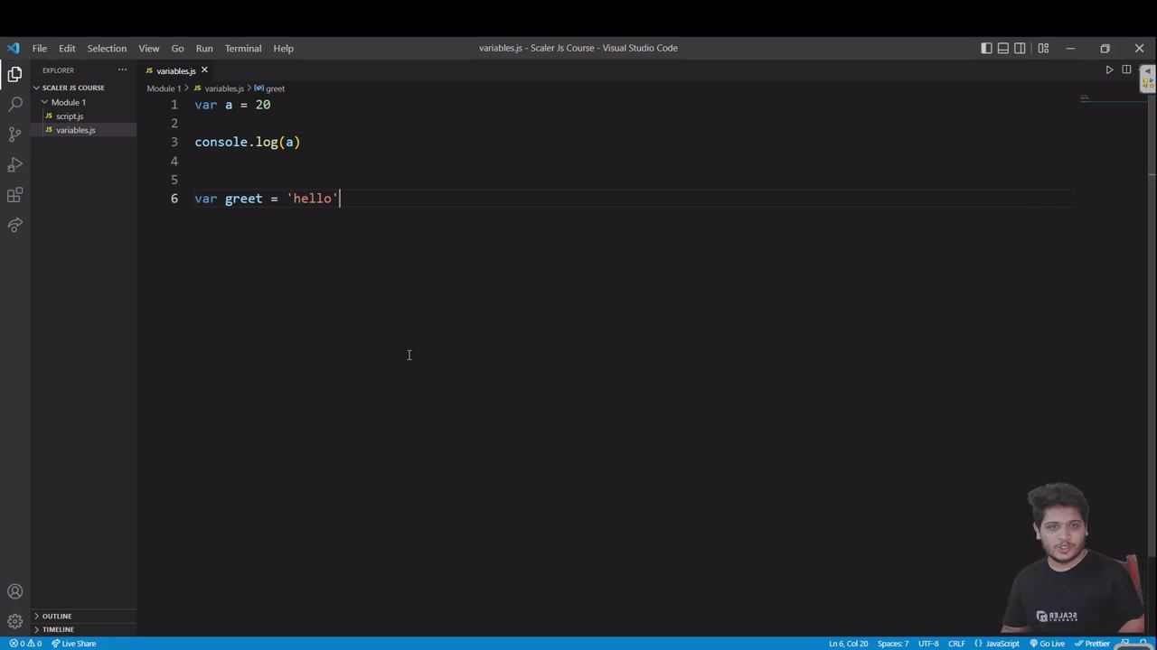Click the editor minimap
The height and width of the screenshot is (650, 1157).
[1112, 101]
